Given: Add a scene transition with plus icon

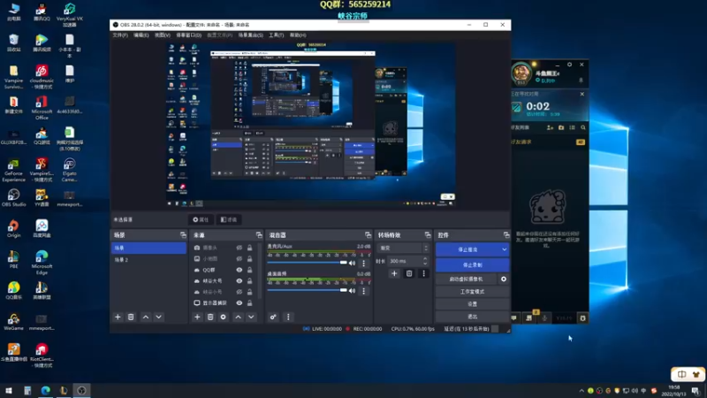Looking at the screenshot, I should [x=394, y=273].
